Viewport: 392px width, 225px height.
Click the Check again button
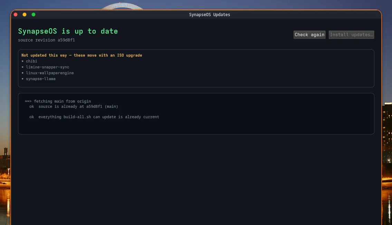pos(309,35)
